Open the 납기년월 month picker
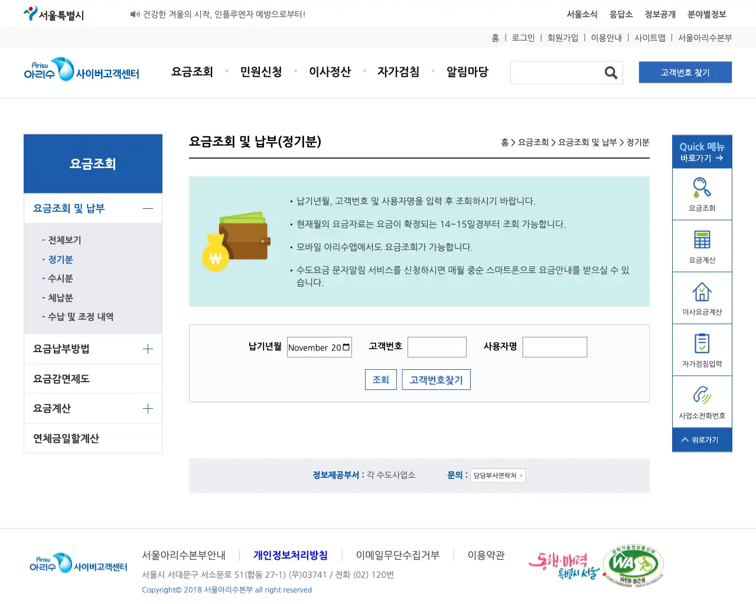 [347, 347]
